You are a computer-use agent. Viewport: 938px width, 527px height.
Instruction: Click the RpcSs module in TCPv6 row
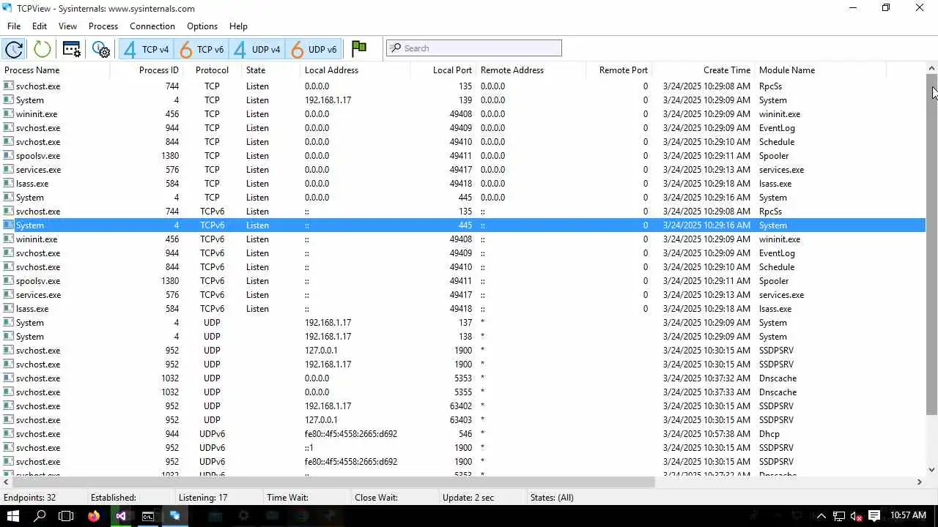pos(770,212)
